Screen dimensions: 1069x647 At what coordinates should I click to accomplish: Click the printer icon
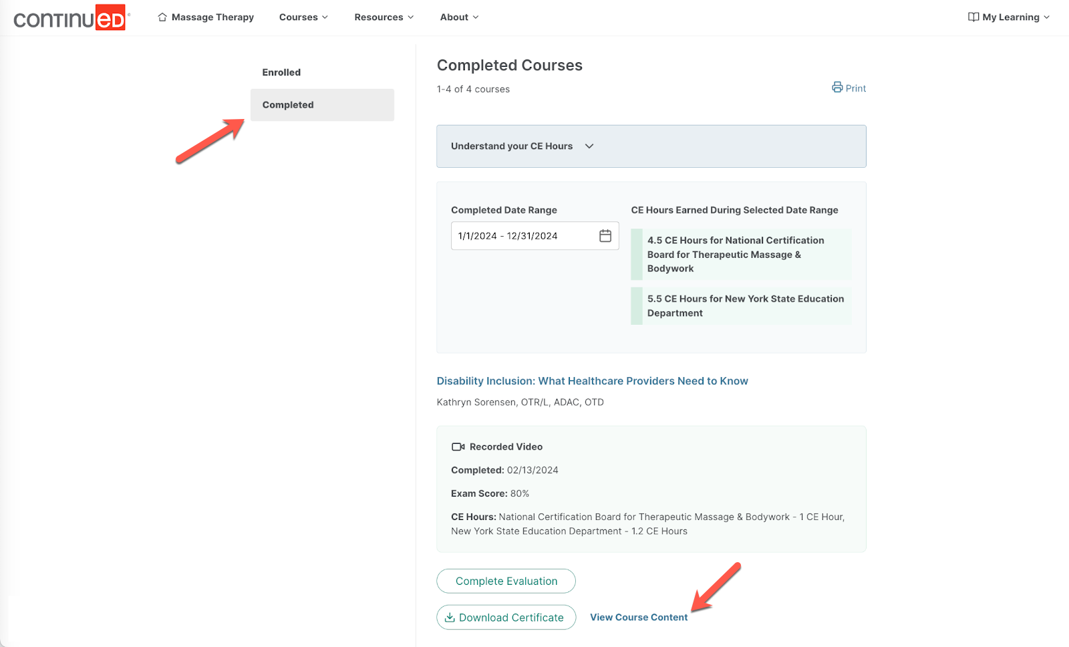837,88
